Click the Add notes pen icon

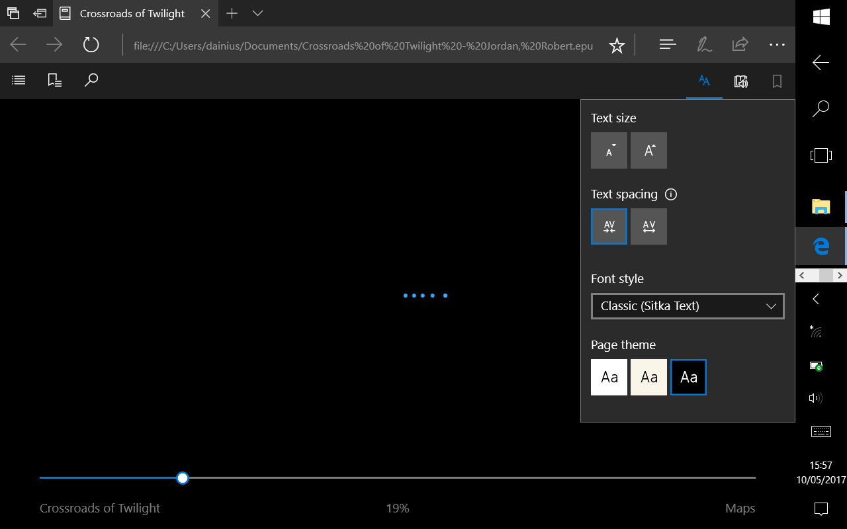tap(704, 45)
